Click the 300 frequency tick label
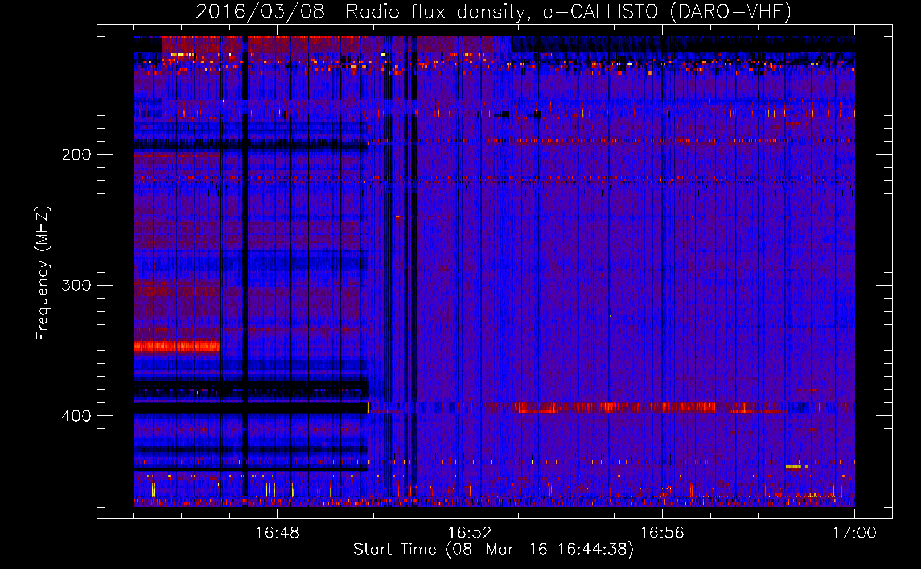 [76, 285]
